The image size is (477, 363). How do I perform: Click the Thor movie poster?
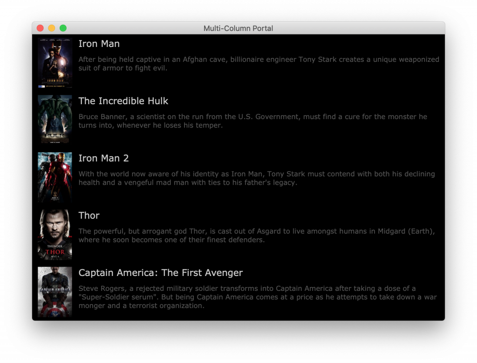(x=55, y=234)
